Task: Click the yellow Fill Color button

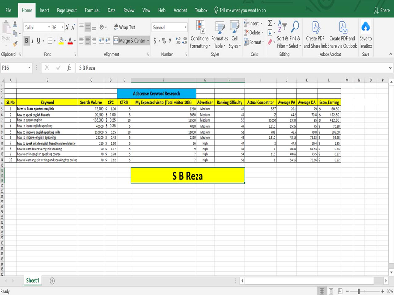Action: point(61,41)
